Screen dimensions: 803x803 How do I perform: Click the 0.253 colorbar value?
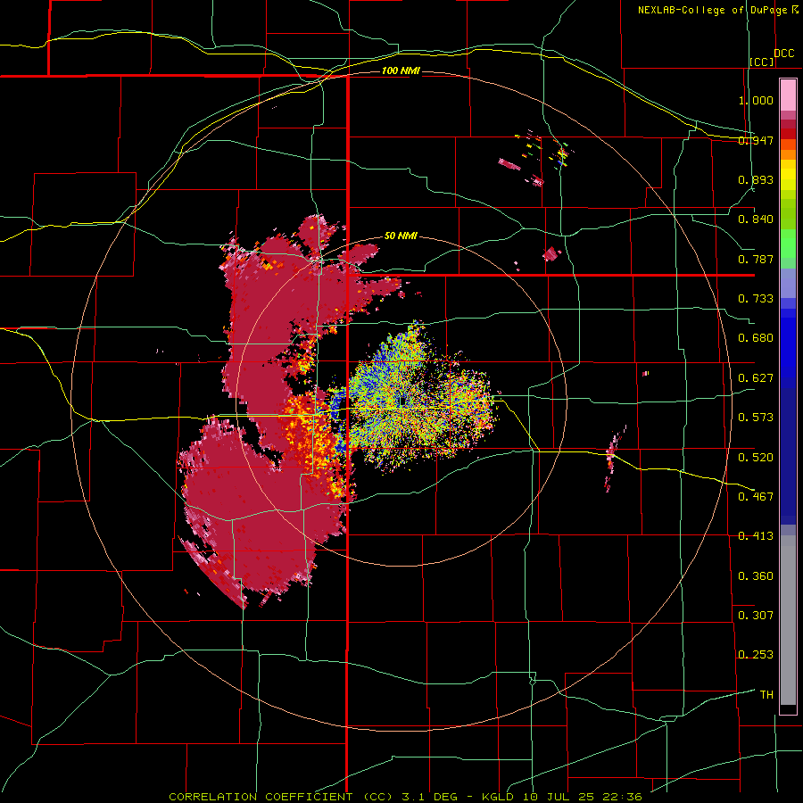point(756,655)
